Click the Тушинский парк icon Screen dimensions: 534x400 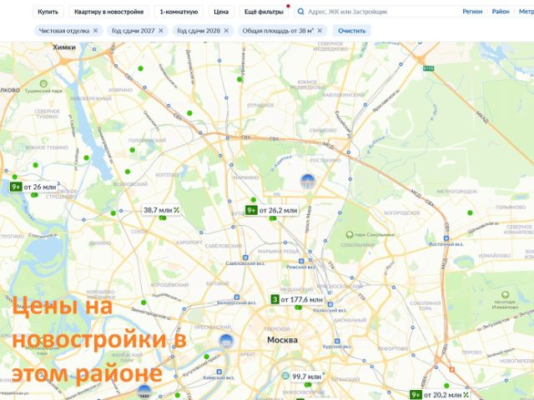pos(43,83)
